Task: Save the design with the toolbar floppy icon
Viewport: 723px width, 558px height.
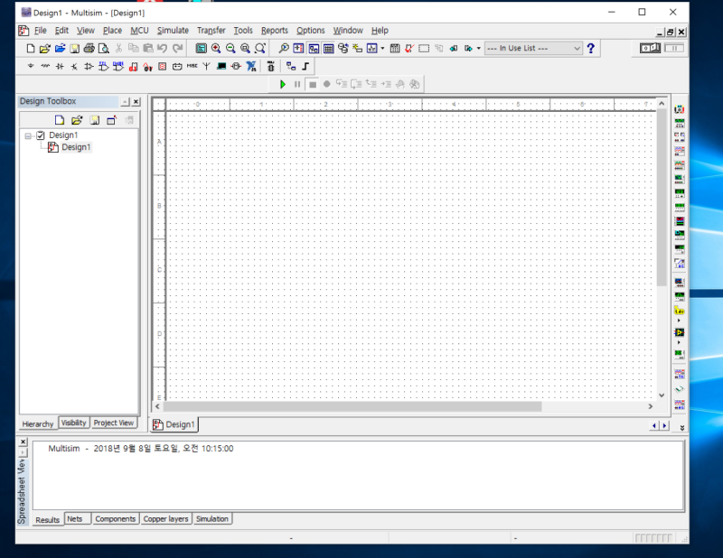Action: (74, 49)
